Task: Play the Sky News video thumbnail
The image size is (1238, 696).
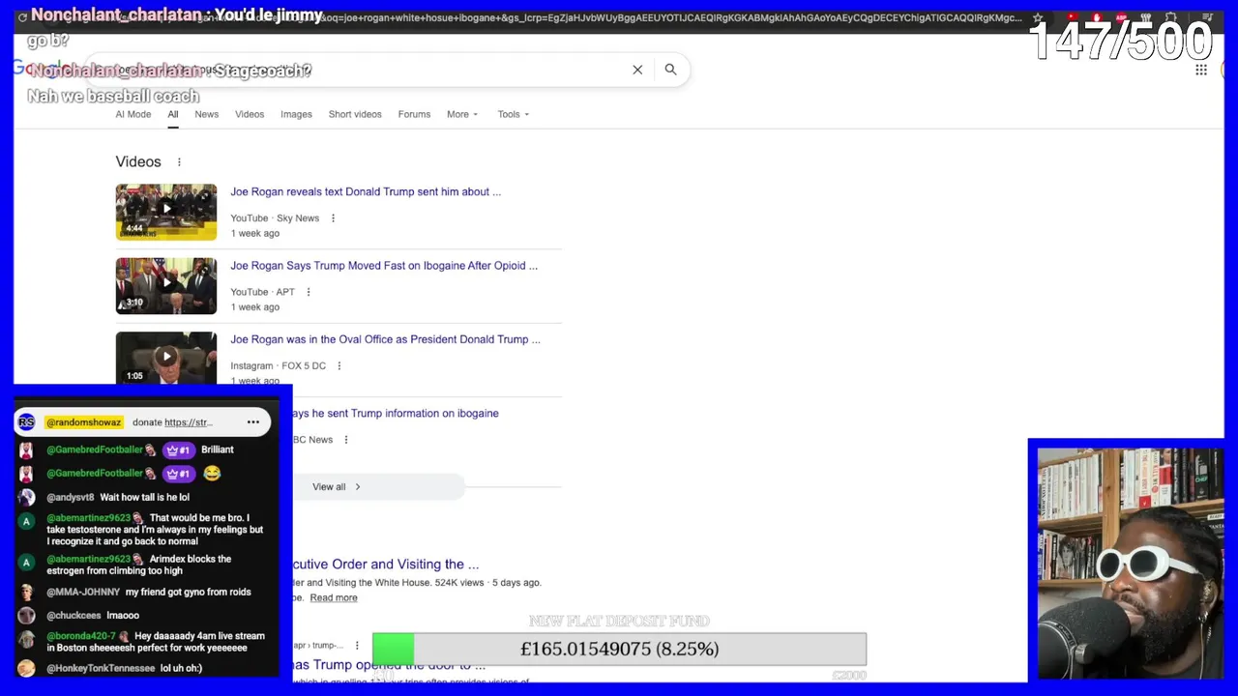Action: coord(166,212)
